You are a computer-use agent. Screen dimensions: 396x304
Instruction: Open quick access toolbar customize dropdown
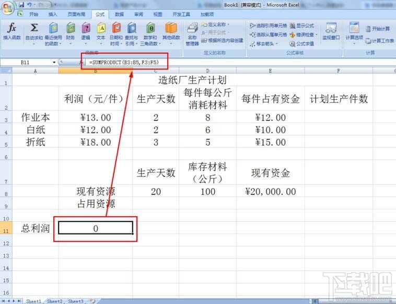[55, 5]
